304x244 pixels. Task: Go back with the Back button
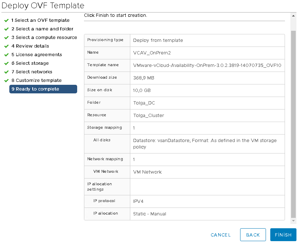click(x=253, y=235)
